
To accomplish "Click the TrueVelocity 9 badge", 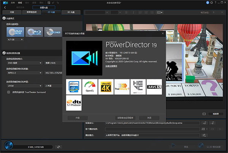I will [x=122, y=87].
